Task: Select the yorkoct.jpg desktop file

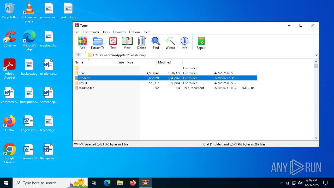Action: (x=68, y=11)
